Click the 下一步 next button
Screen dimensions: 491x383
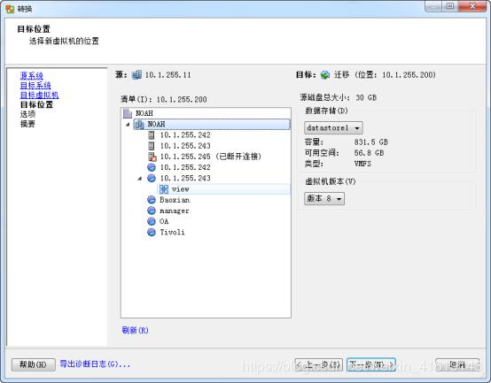[371, 364]
